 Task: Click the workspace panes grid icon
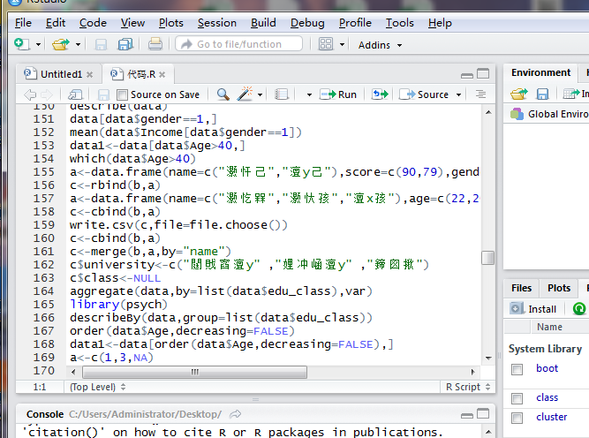point(326,44)
